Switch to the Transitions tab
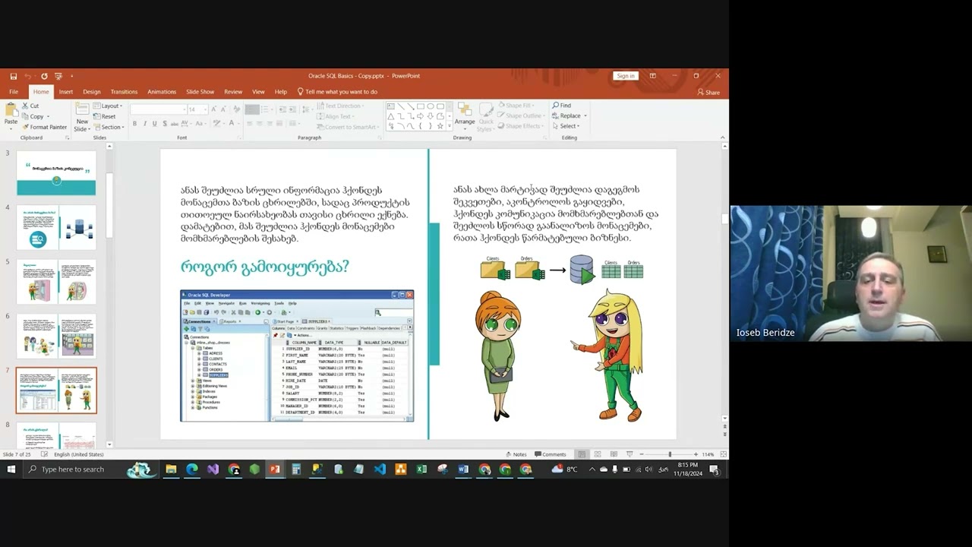The image size is (972, 547). (x=124, y=92)
